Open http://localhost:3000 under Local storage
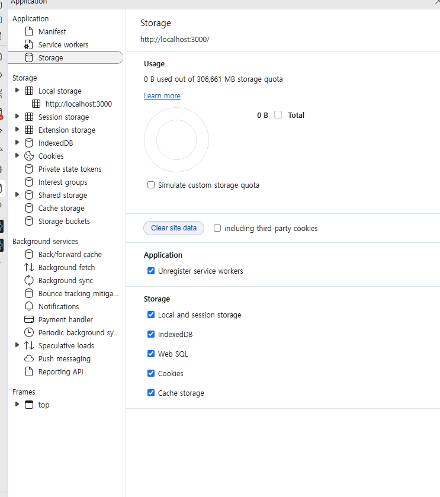This screenshot has height=497, width=440. click(79, 104)
